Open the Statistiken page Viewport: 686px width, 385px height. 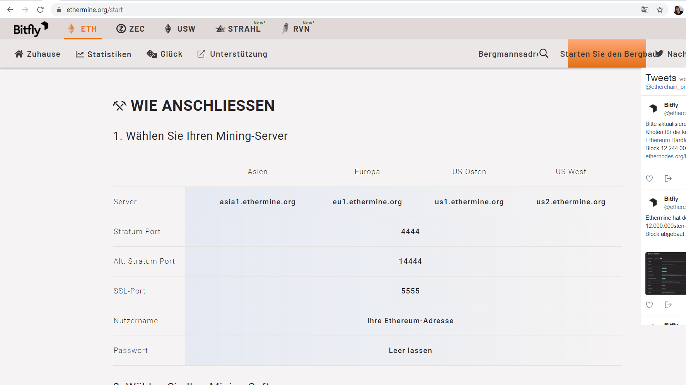pyautogui.click(x=104, y=54)
